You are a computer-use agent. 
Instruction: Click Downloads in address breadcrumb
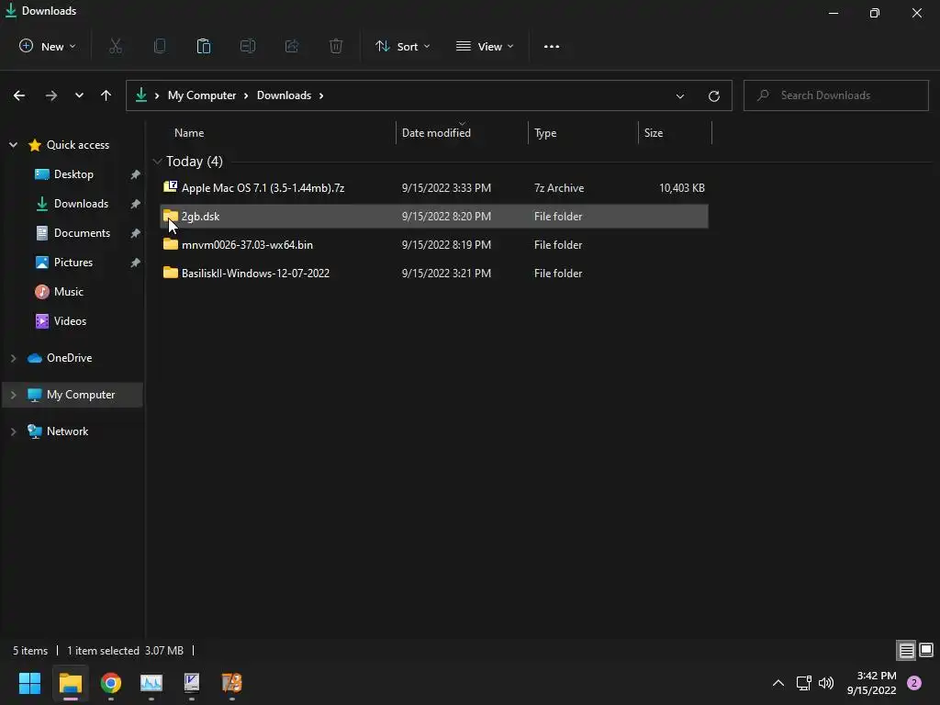point(284,95)
